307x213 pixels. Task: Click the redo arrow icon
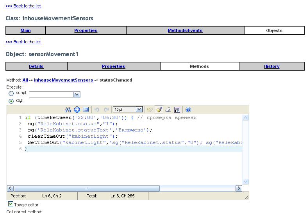point(106,110)
